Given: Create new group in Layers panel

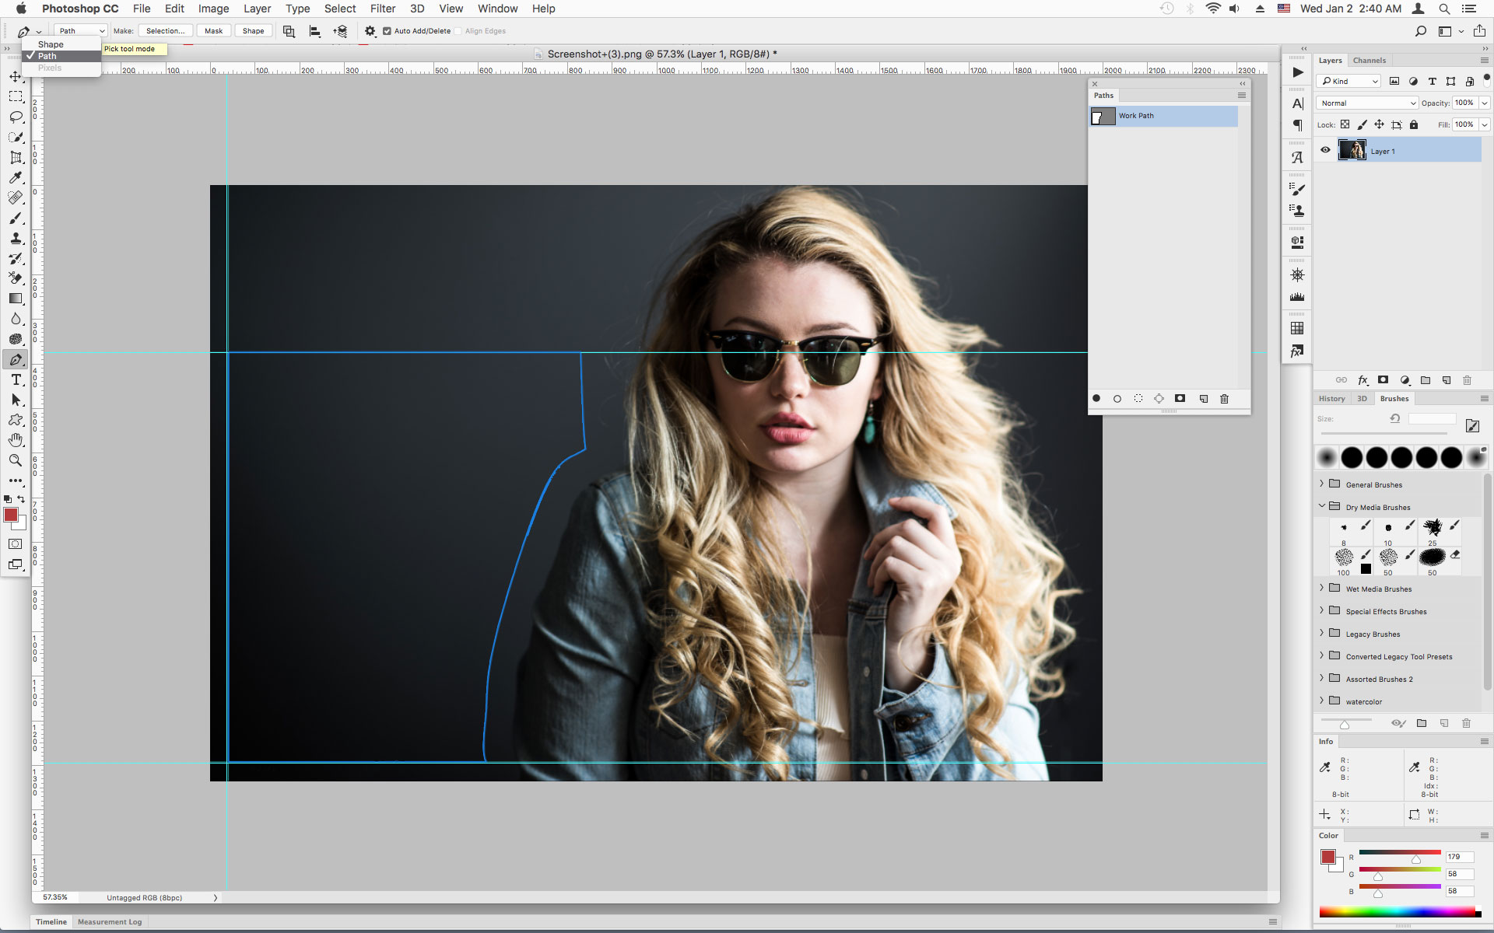Looking at the screenshot, I should point(1426,380).
